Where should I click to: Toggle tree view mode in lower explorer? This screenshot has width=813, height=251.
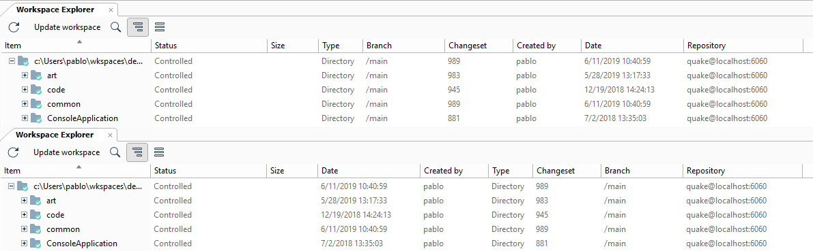pos(137,152)
